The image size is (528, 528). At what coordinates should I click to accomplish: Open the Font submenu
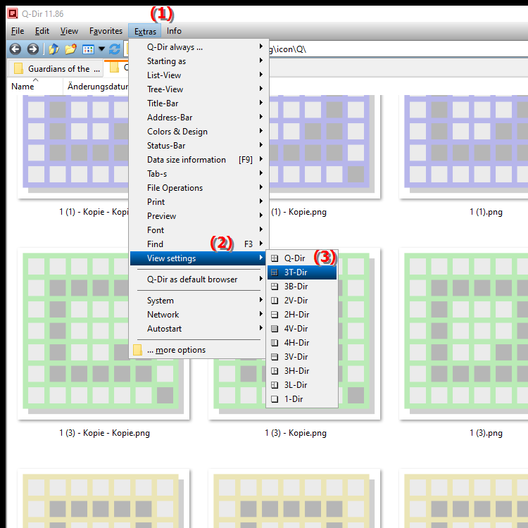tap(199, 230)
